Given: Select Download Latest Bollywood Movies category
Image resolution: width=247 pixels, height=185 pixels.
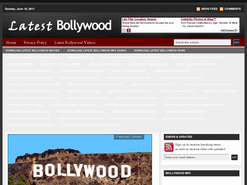Looking at the screenshot, I should click(33, 51).
